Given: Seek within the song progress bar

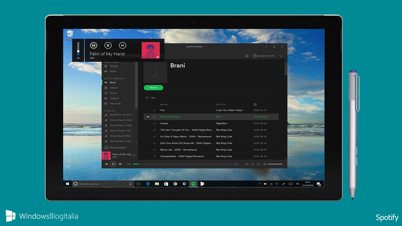Looking at the screenshot, I should click(183, 164).
